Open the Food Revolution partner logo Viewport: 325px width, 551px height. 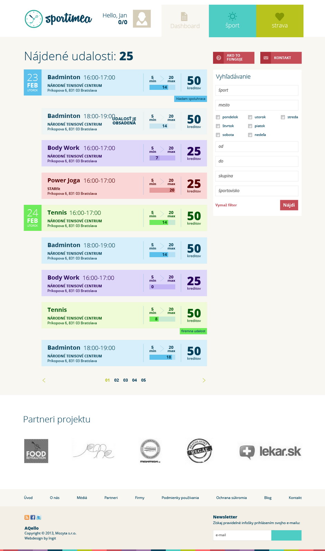36,451
